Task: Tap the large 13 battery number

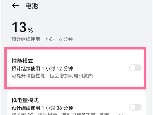Action: coord(19,27)
